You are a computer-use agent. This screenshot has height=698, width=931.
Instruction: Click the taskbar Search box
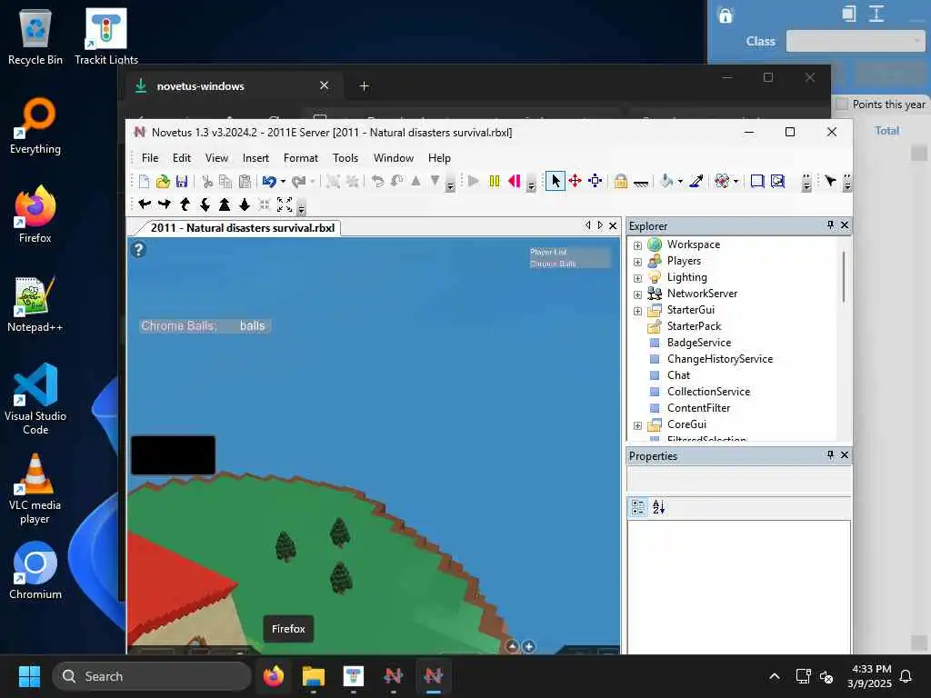click(x=152, y=676)
